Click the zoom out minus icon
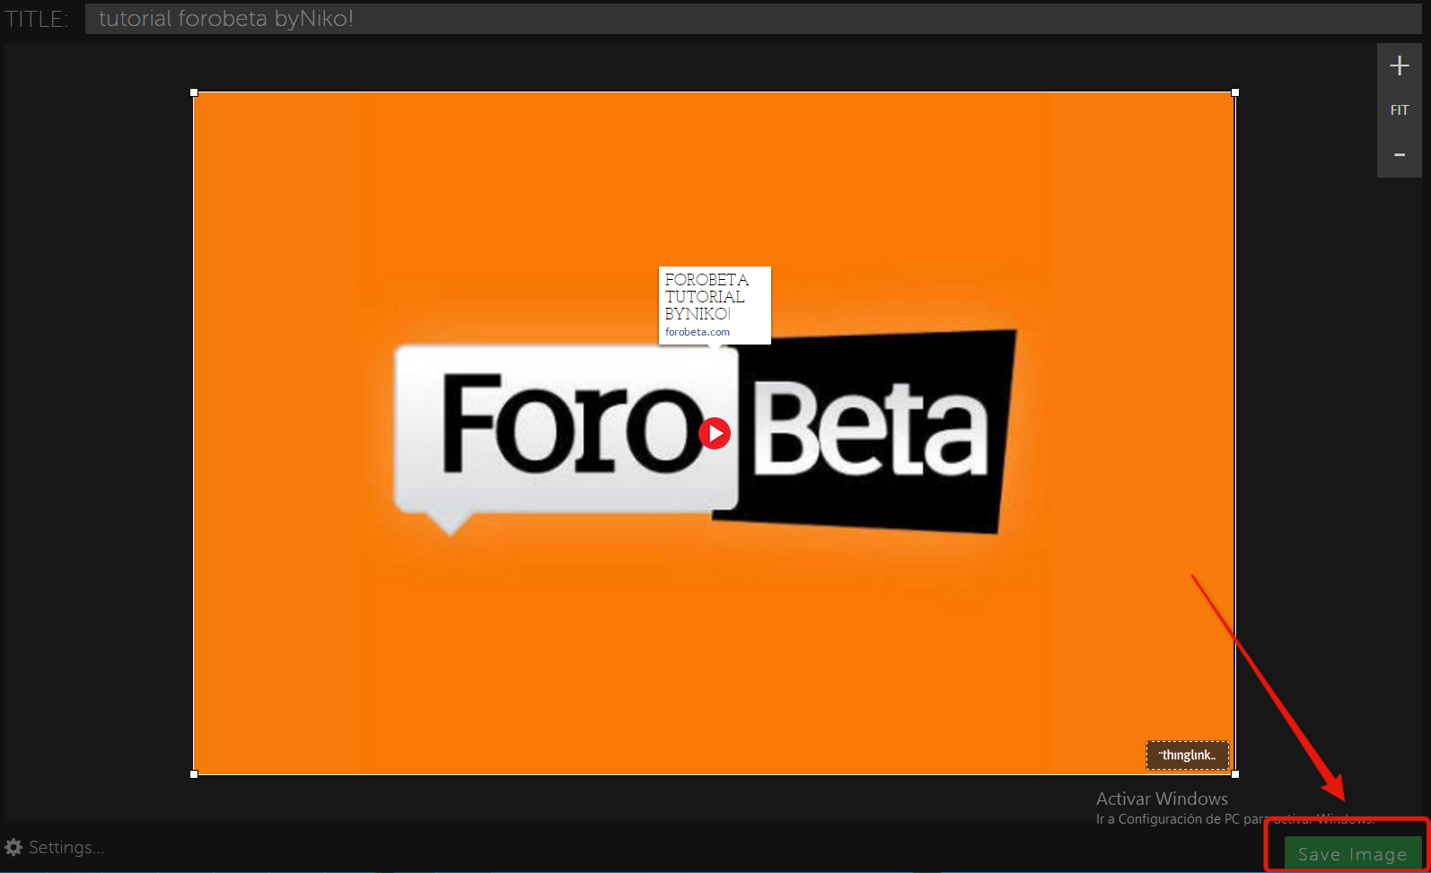 1399,155
